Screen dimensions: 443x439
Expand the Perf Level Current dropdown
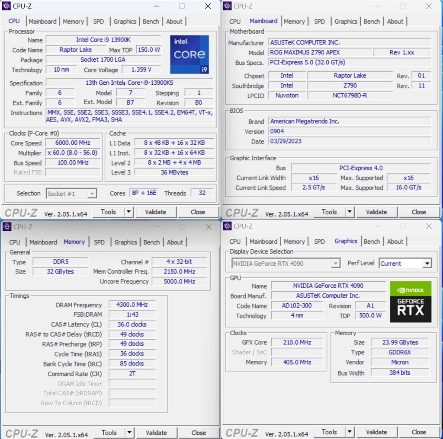(427, 263)
